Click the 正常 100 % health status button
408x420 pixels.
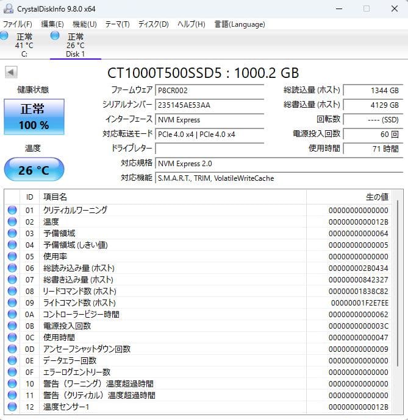tap(34, 116)
